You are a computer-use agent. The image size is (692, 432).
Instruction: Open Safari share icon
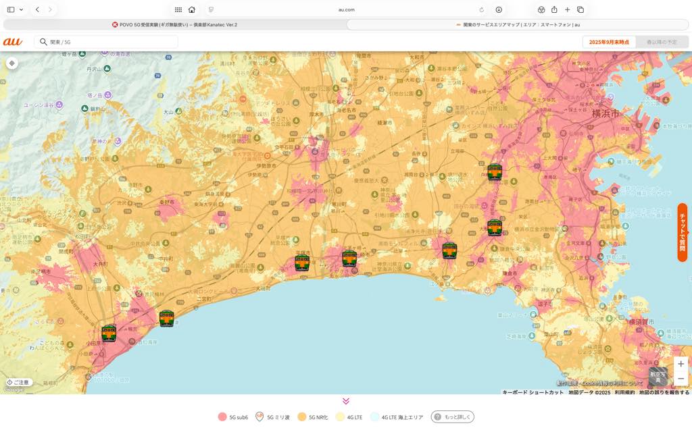tap(554, 9)
